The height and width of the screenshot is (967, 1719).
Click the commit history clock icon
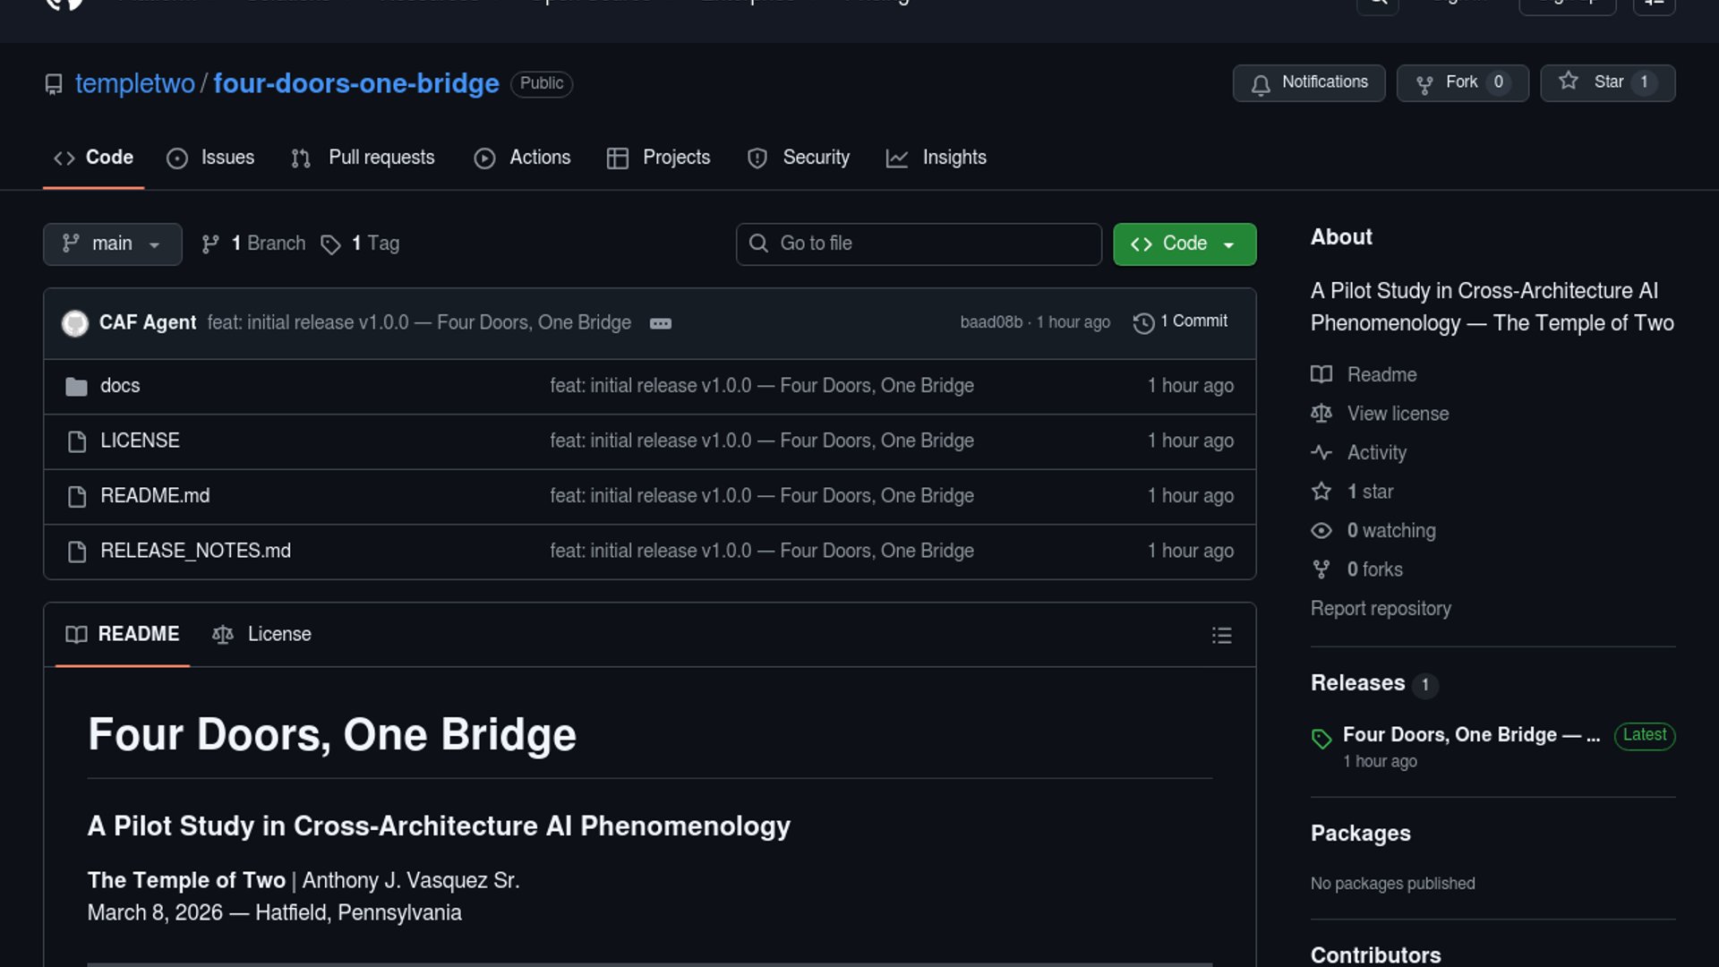[1143, 323]
